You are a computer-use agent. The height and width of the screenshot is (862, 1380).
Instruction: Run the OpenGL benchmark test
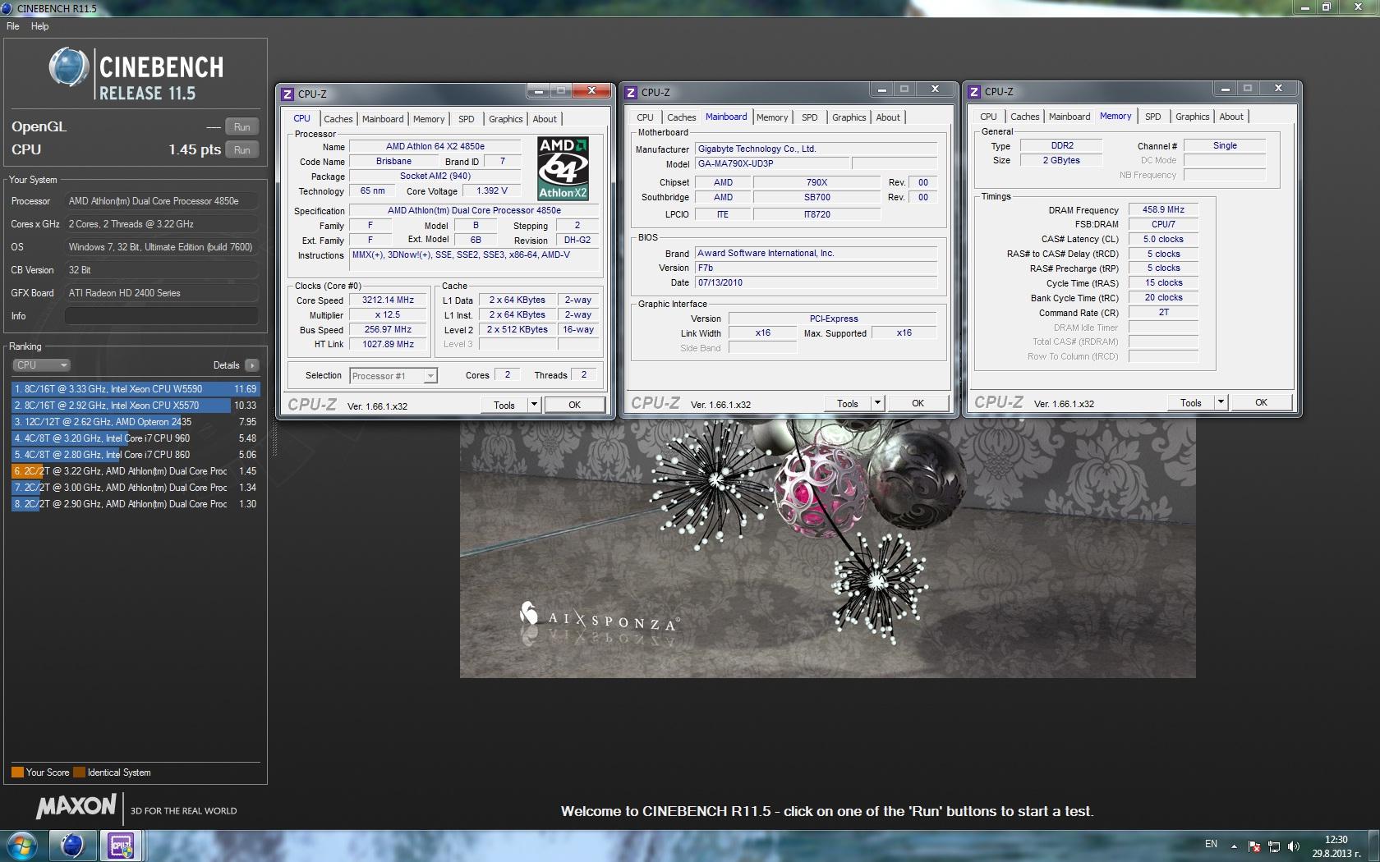click(241, 126)
